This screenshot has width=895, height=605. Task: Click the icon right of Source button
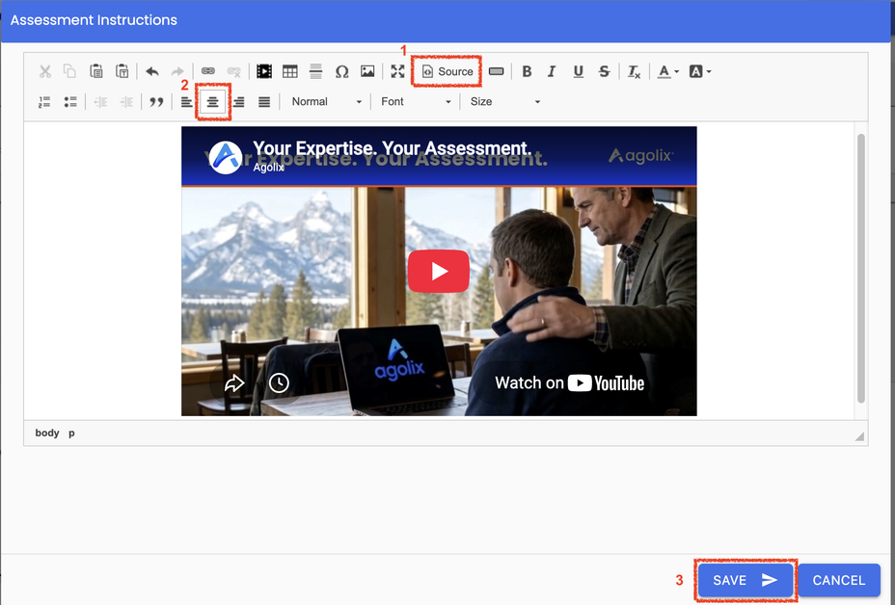coord(496,71)
